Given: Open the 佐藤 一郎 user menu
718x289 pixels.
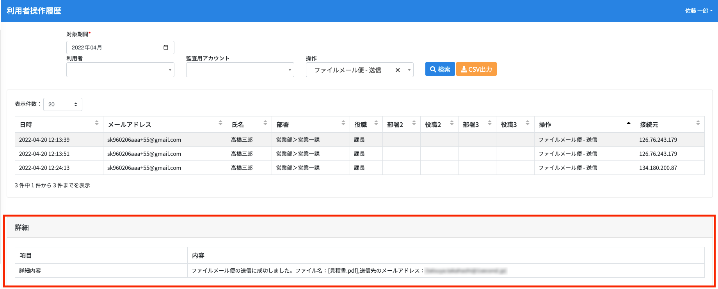Looking at the screenshot, I should [698, 11].
